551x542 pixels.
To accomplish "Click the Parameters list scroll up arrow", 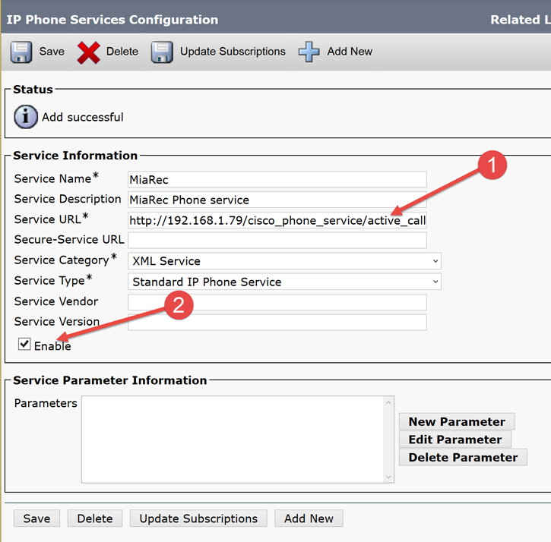I will point(388,402).
